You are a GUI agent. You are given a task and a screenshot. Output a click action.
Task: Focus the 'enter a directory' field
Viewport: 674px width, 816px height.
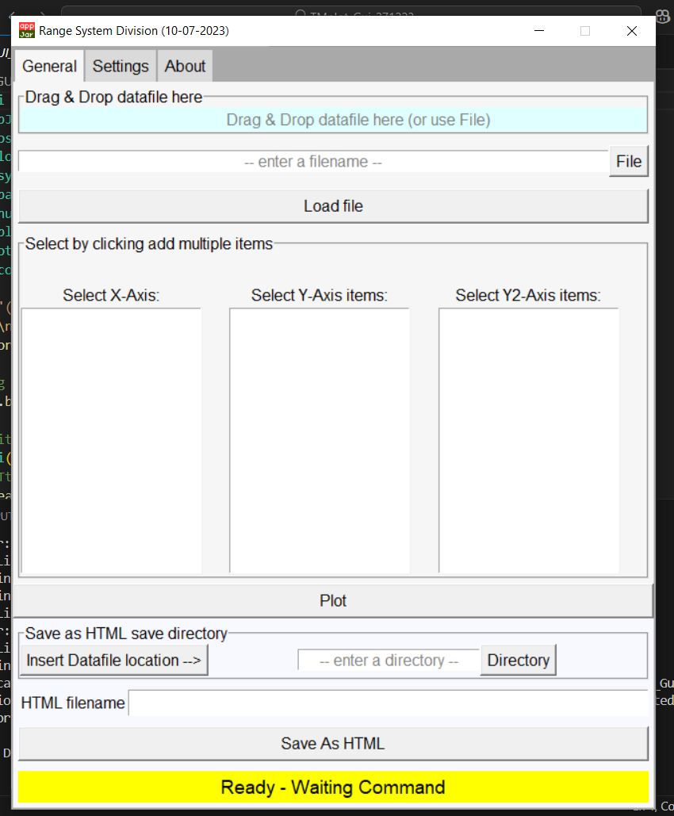pos(389,661)
